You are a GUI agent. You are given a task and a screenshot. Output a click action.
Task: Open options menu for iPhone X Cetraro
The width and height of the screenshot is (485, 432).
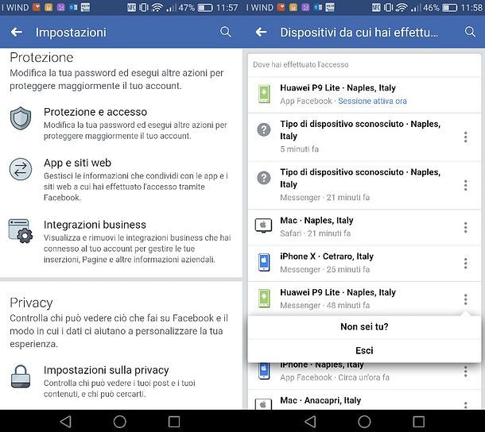pyautogui.click(x=465, y=264)
